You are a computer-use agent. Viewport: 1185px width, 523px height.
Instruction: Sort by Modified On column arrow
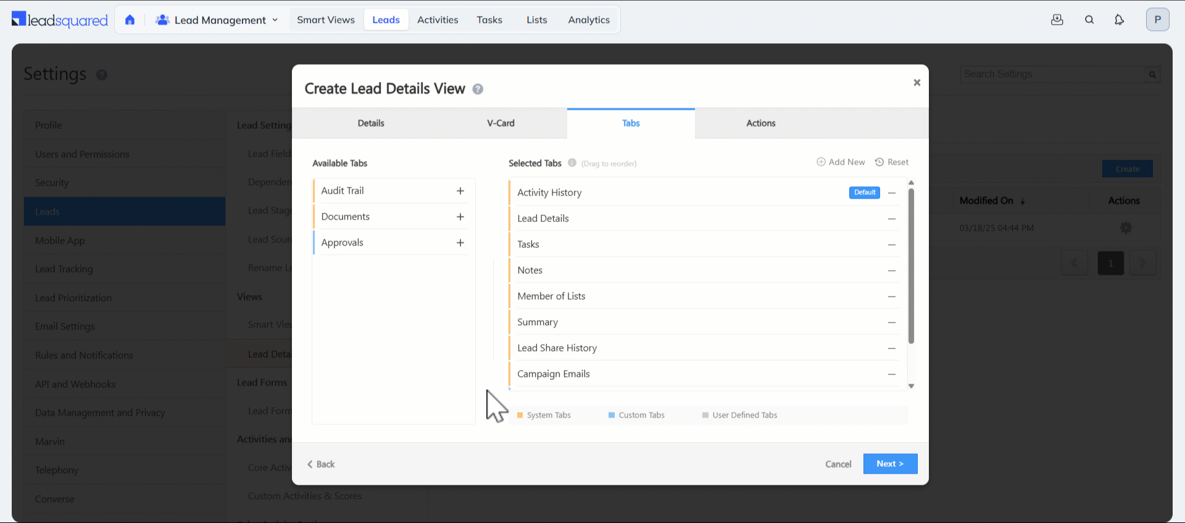(1023, 201)
